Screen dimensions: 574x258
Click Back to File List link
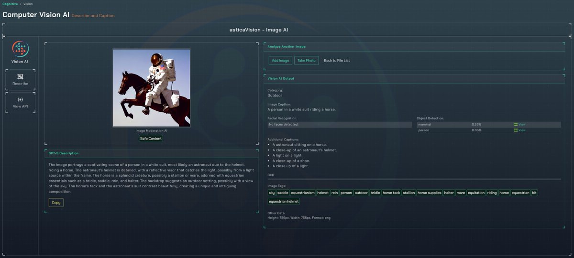click(337, 61)
